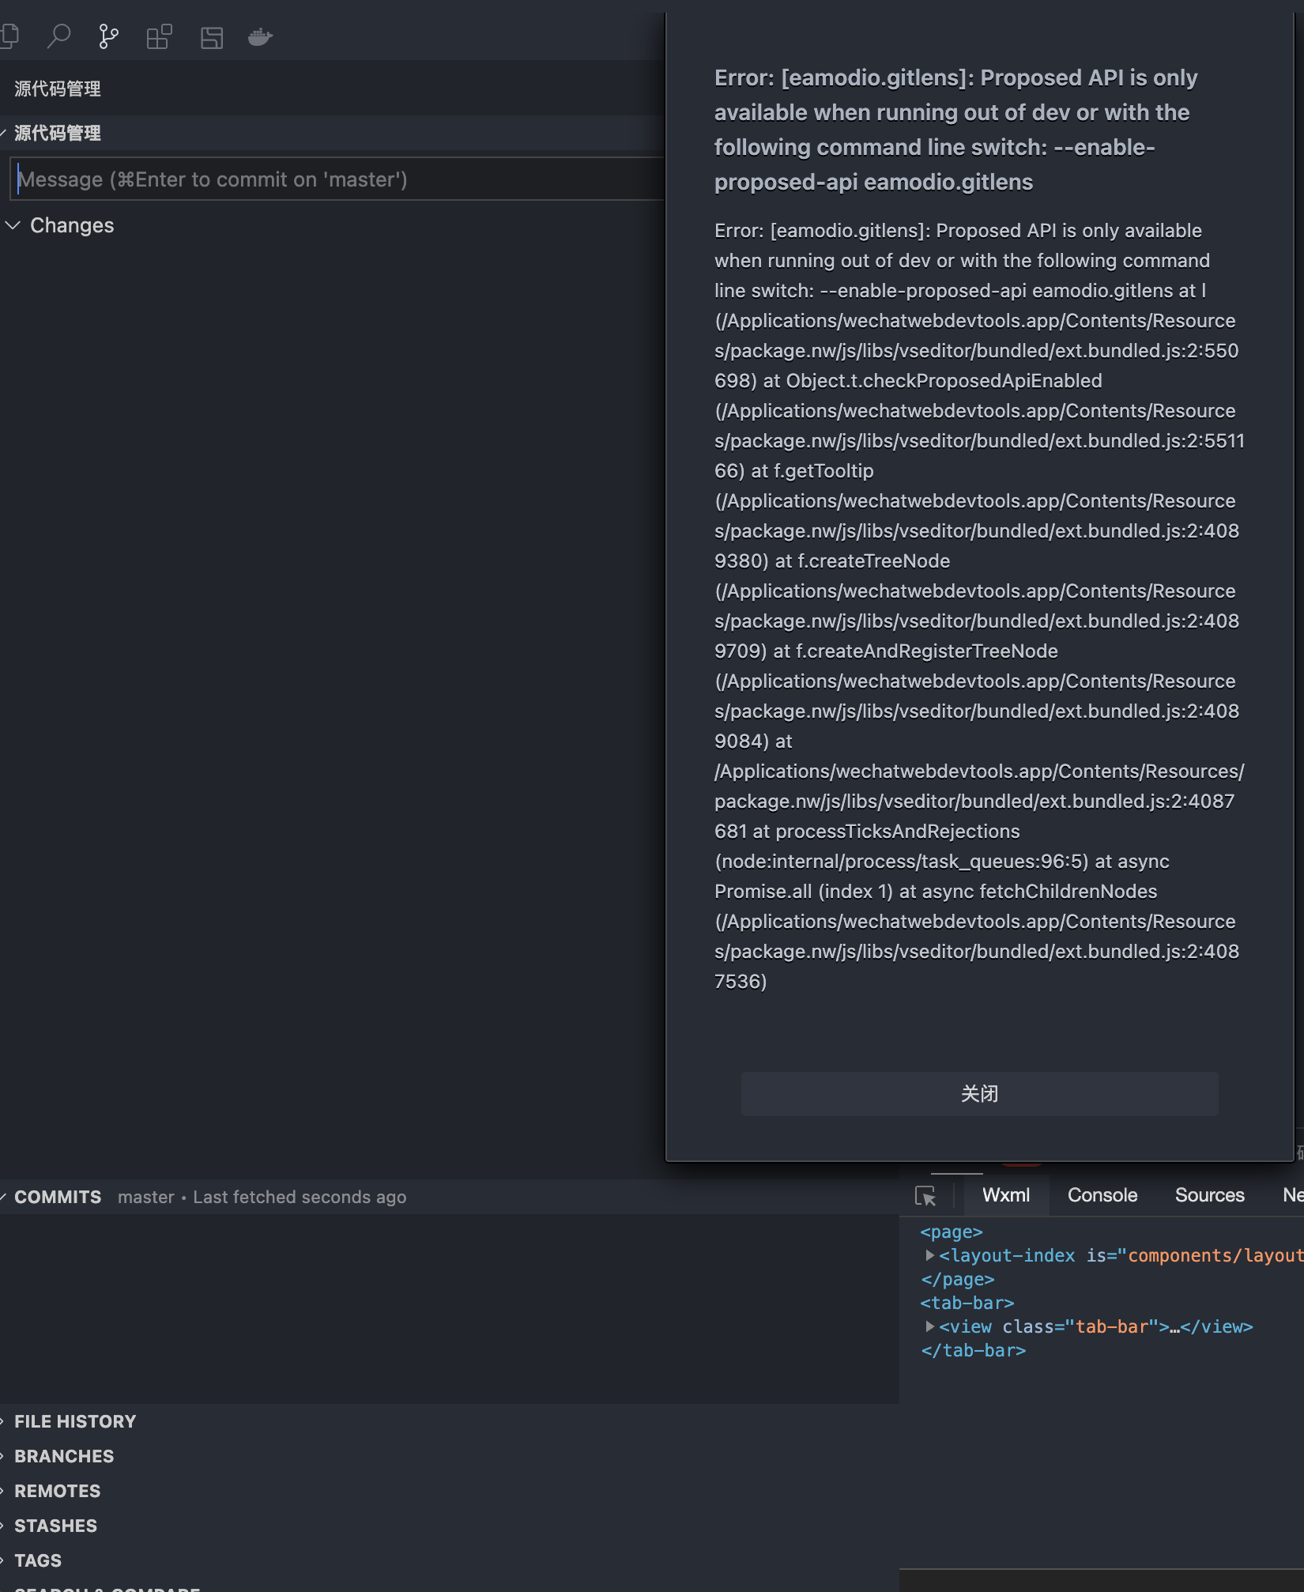Viewport: 1304px width, 1592px height.
Task: Select the opening <page> tag line
Action: [x=952, y=1232]
